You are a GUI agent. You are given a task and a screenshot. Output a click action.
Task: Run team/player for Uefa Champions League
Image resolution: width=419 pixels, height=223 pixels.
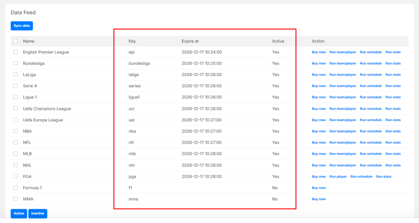point(343,109)
